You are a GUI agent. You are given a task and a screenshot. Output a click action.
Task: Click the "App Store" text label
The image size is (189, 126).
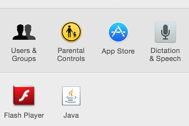tap(118, 51)
